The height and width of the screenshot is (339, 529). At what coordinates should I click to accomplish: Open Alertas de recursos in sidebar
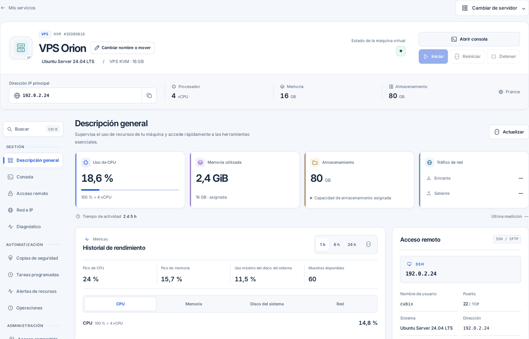(33, 291)
